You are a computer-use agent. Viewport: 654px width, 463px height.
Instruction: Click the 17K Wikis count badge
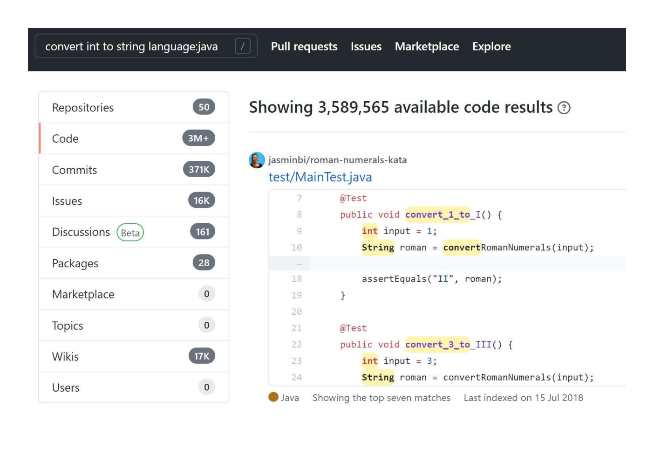[x=202, y=356]
